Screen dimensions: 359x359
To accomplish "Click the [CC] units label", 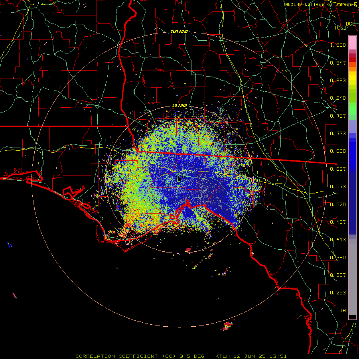I will [x=341, y=28].
